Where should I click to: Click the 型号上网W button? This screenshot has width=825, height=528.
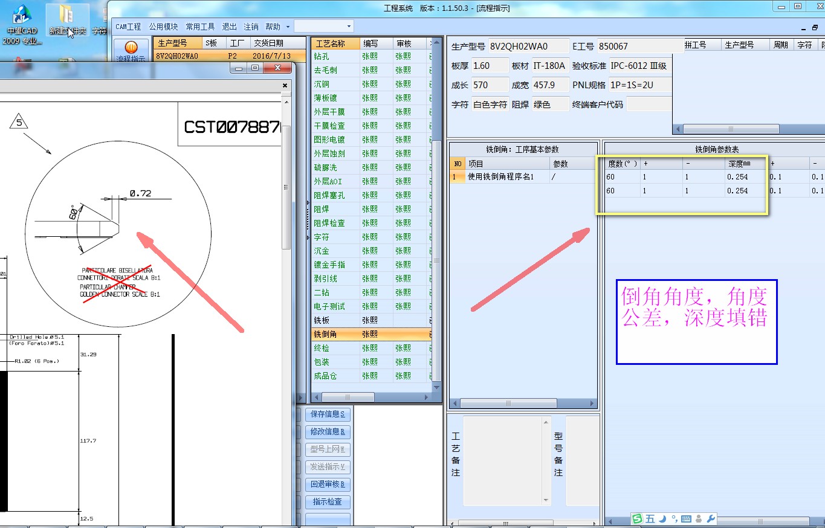pos(328,449)
